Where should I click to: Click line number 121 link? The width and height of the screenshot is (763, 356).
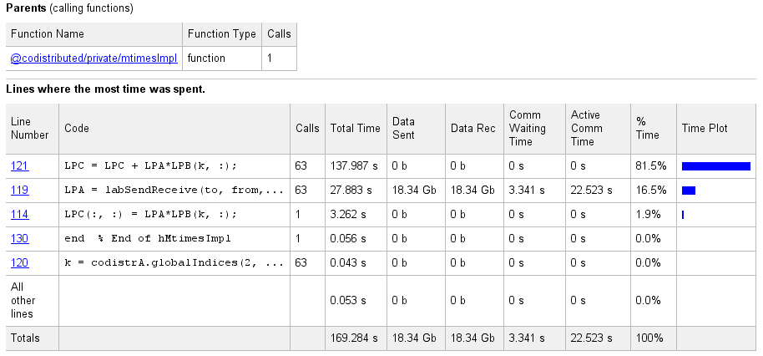[x=20, y=166]
